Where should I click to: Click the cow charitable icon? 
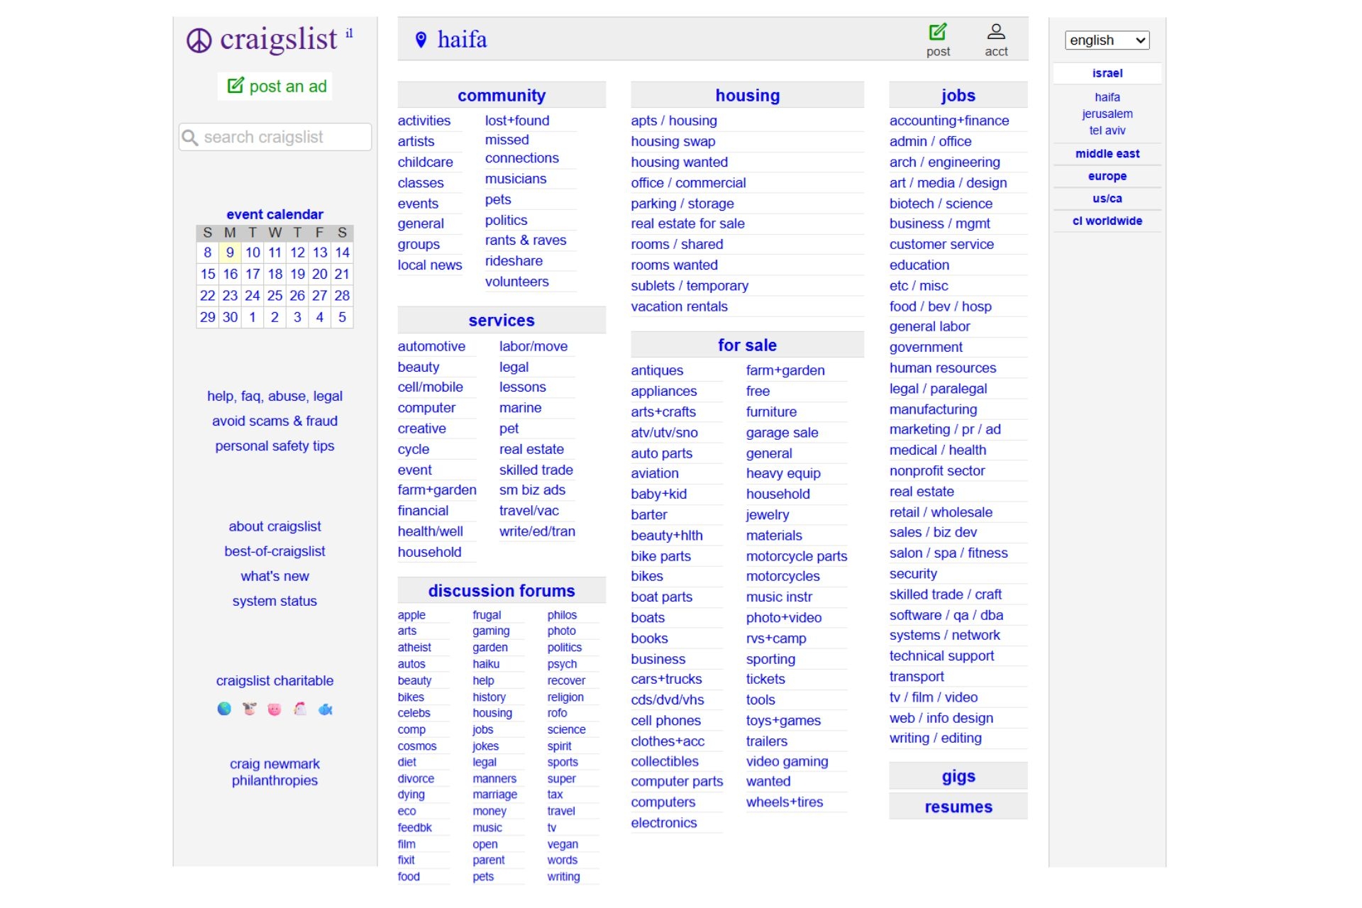249,709
